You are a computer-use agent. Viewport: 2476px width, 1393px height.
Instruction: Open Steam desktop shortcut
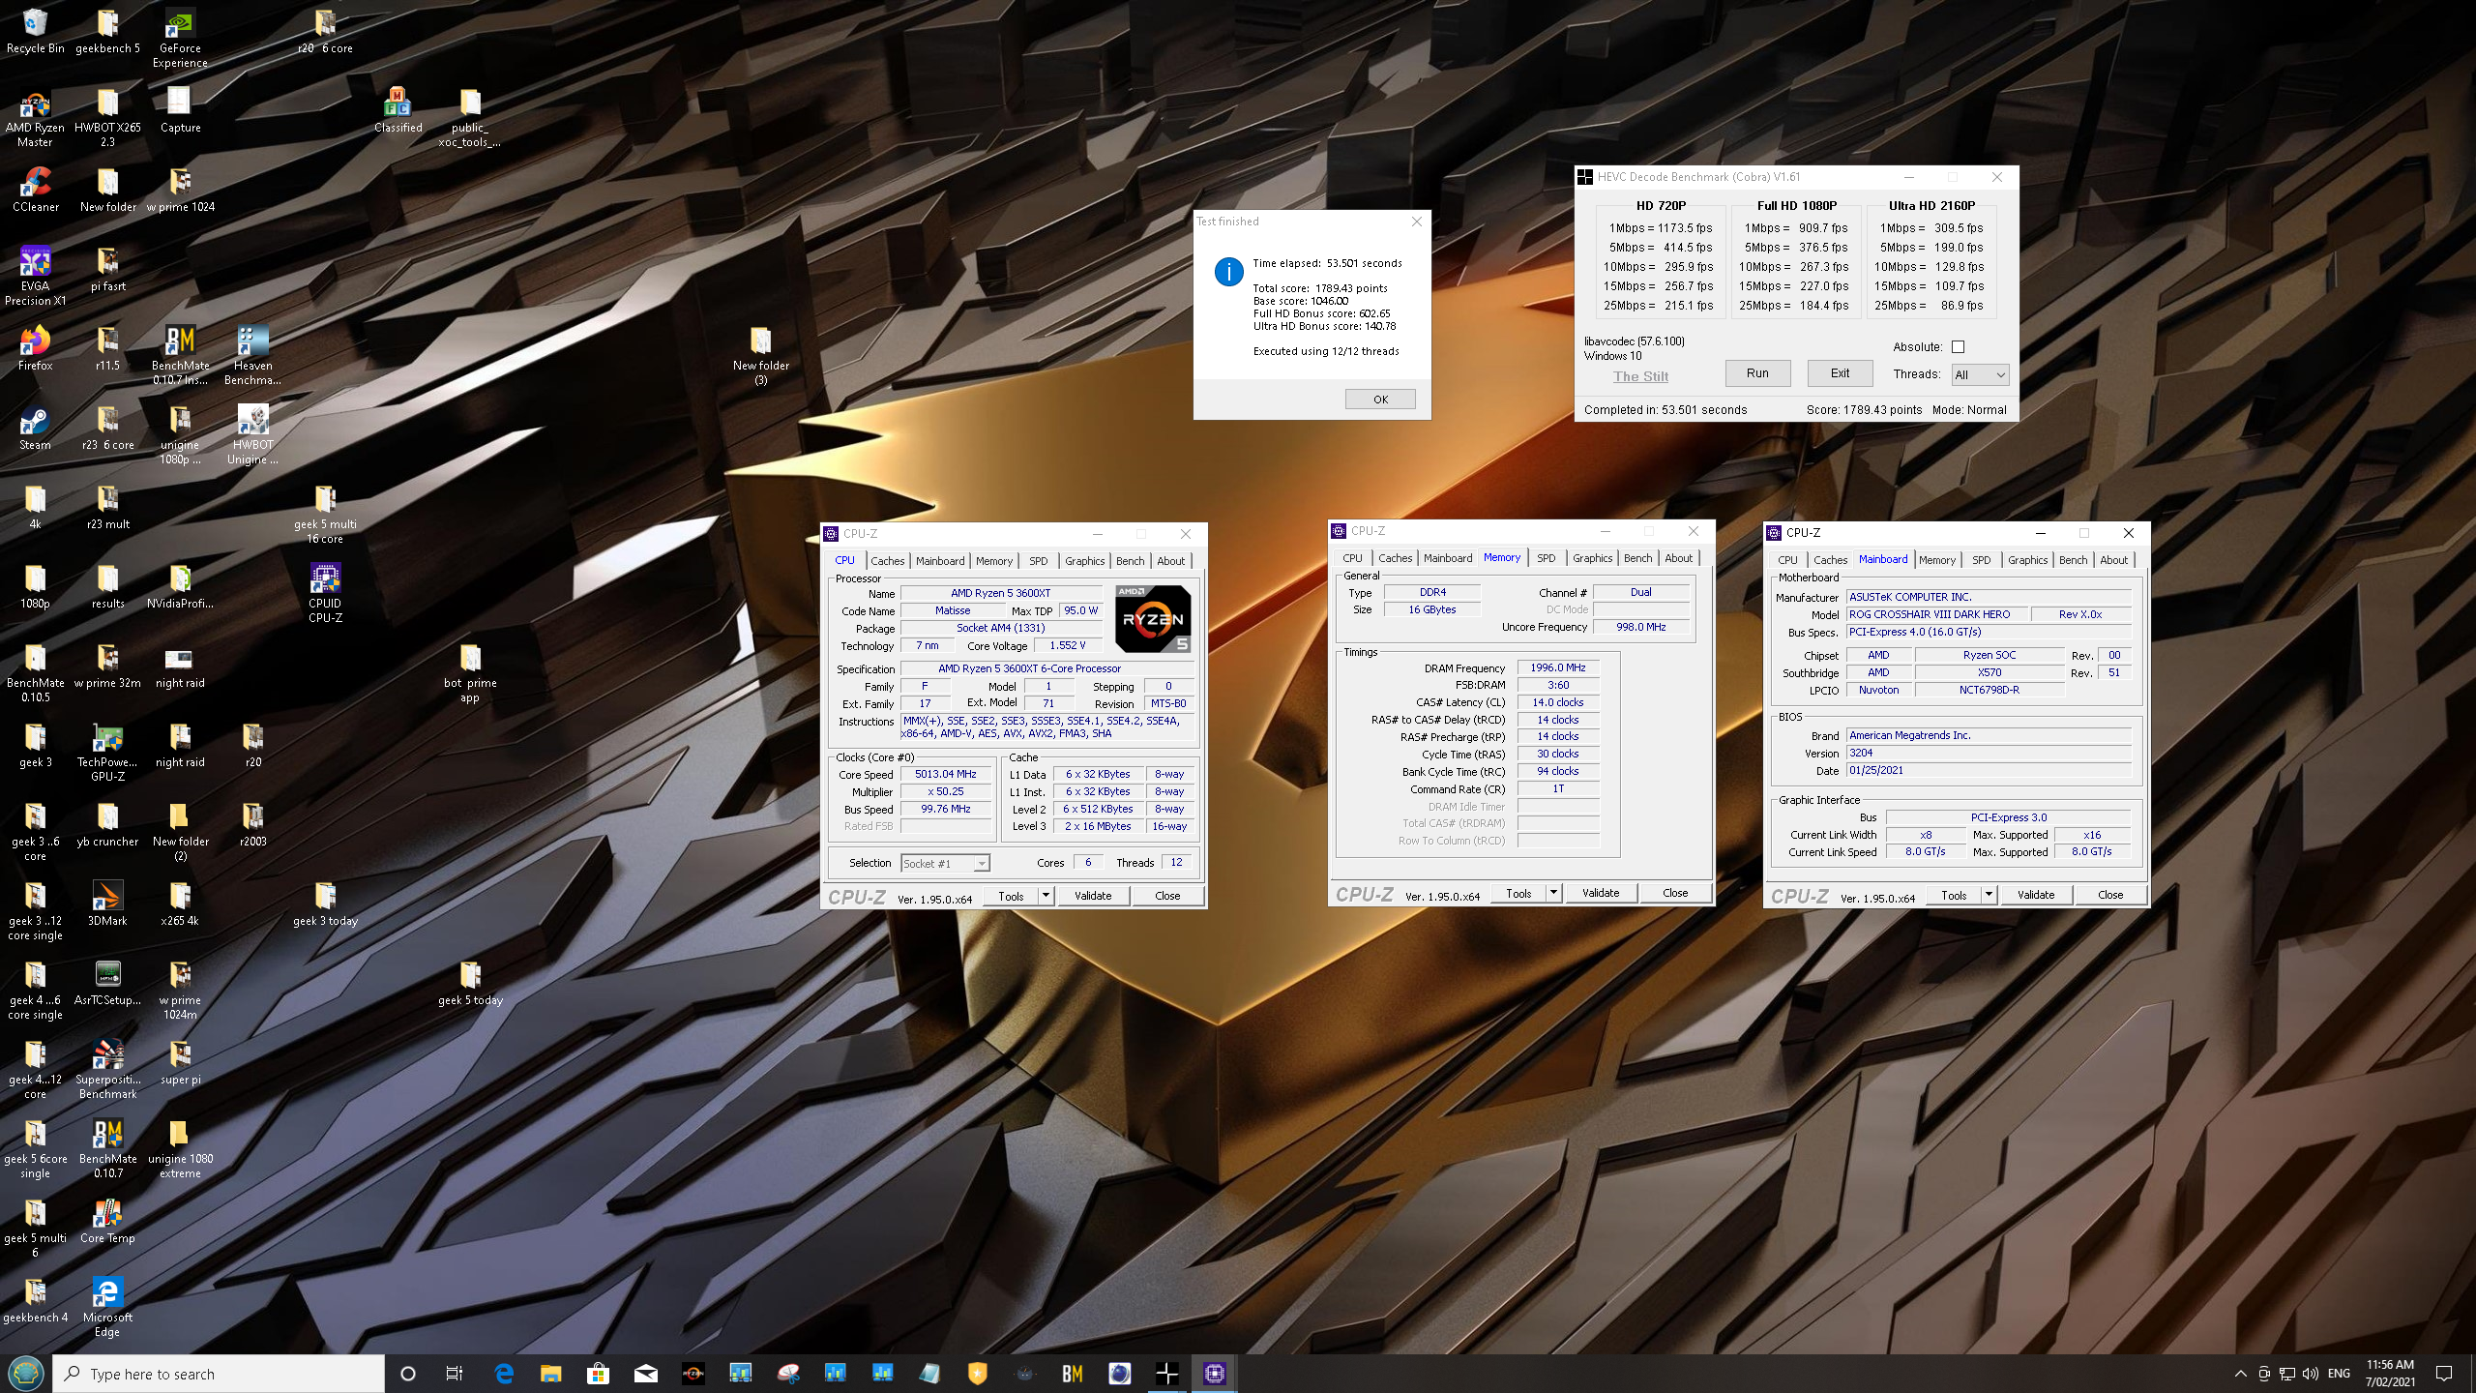(35, 428)
